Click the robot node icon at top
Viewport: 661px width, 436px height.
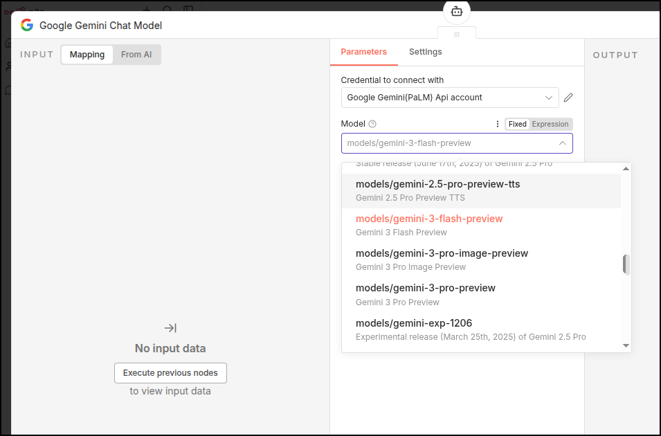pyautogui.click(x=456, y=11)
